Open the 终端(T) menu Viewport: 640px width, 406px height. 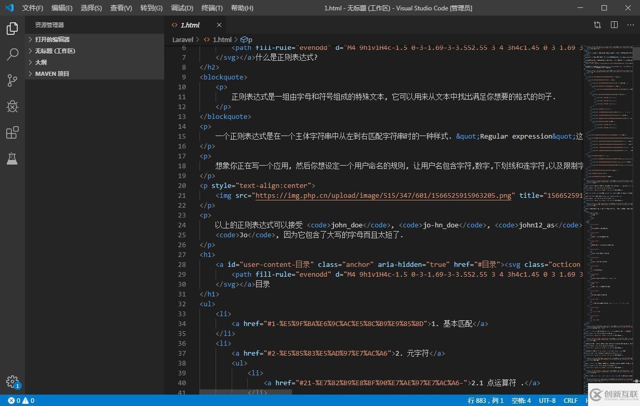[211, 8]
